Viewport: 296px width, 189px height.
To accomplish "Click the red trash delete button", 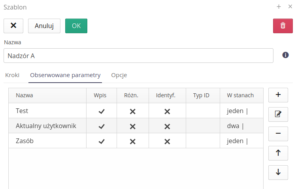I will [x=283, y=26].
